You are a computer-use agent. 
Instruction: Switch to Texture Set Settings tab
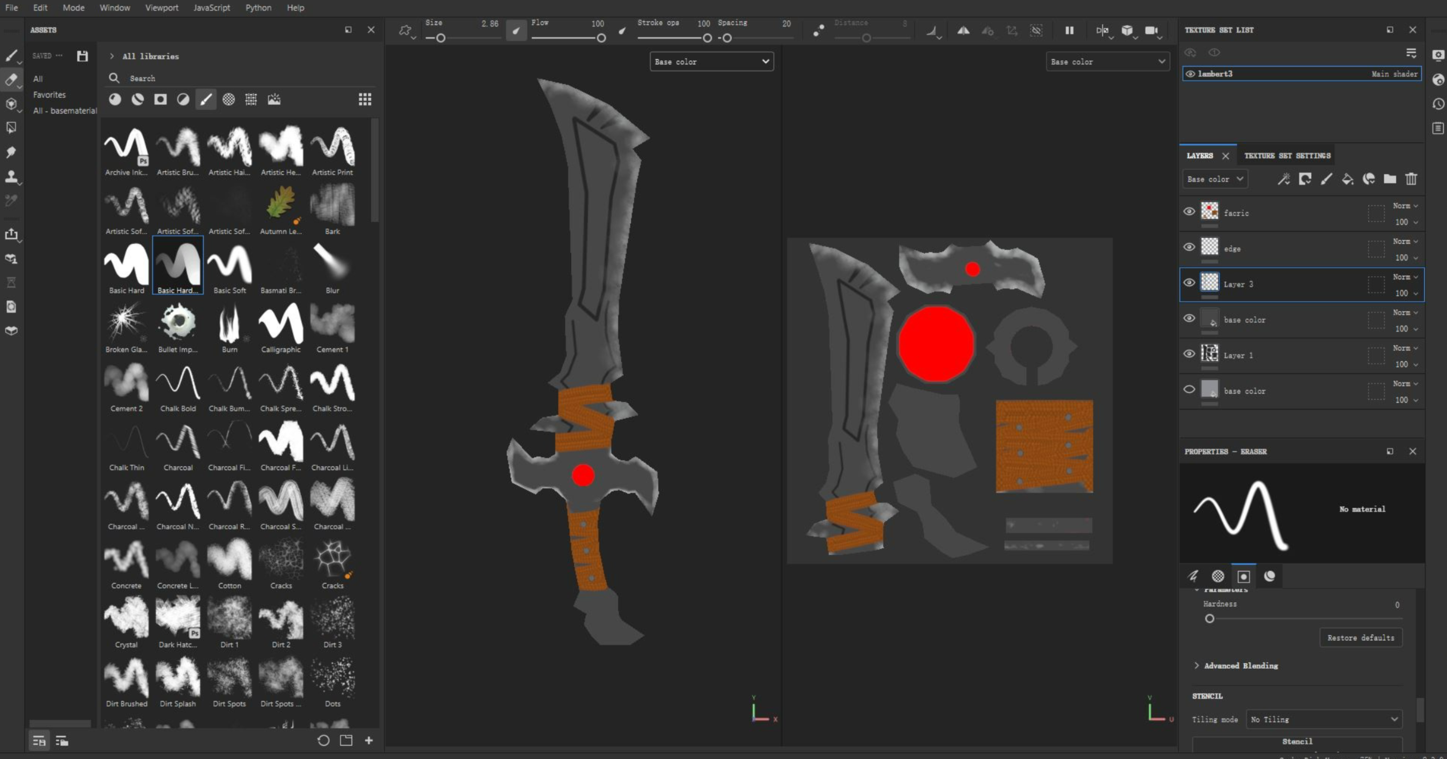coord(1287,155)
